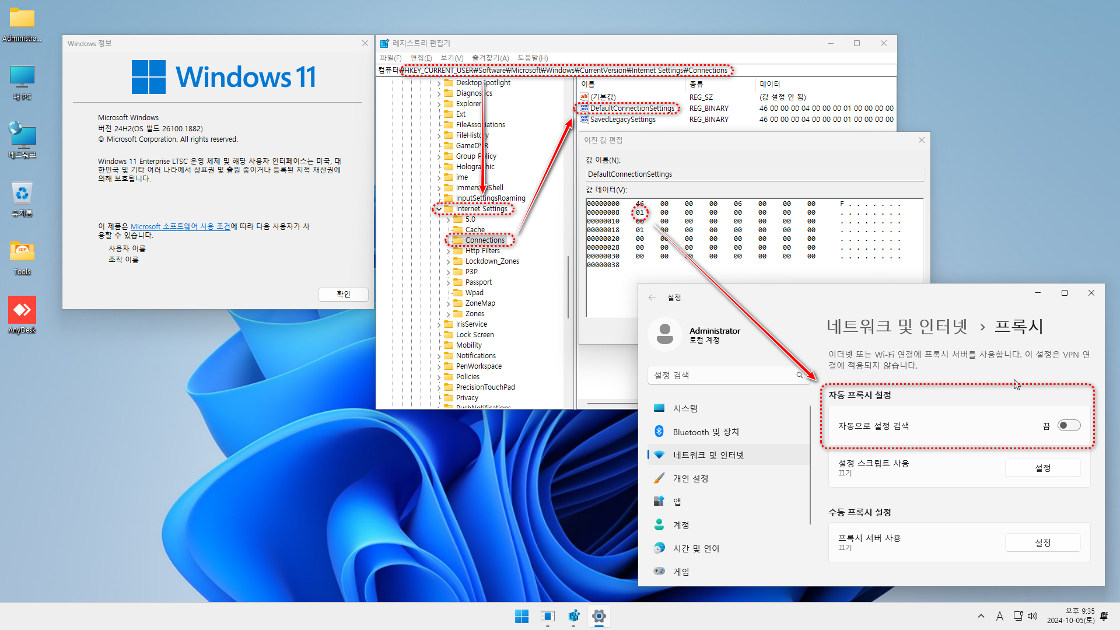Viewport: 1120px width, 630px height.
Task: Expand the Explorer registry key
Action: 439,104
